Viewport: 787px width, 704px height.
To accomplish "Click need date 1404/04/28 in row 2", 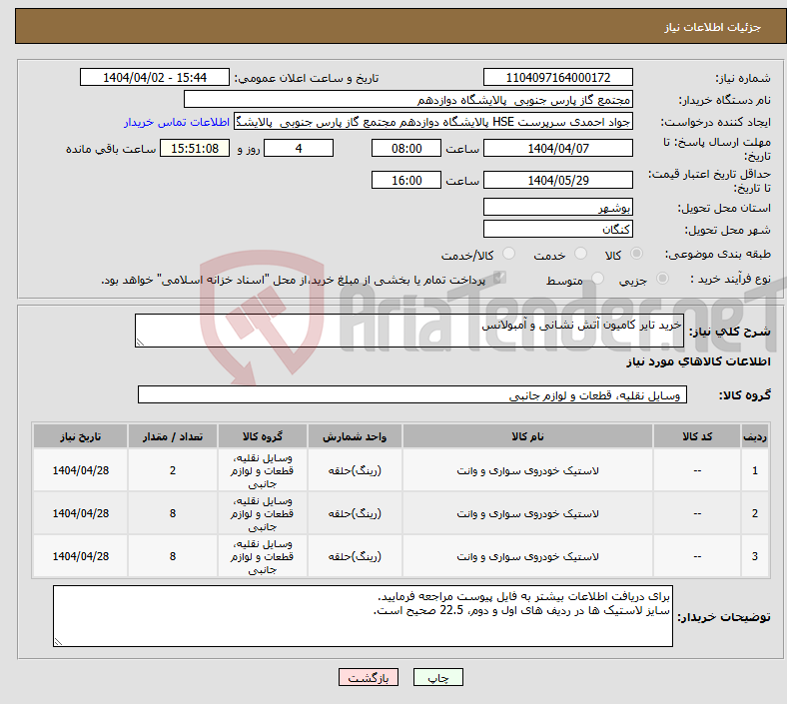I will pyautogui.click(x=80, y=514).
